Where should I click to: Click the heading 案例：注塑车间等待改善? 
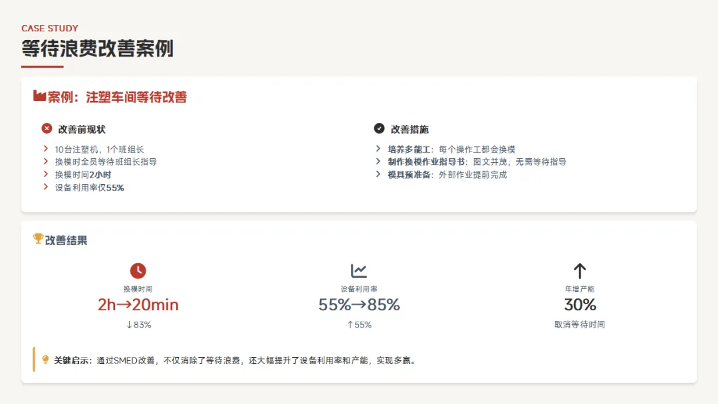click(117, 97)
